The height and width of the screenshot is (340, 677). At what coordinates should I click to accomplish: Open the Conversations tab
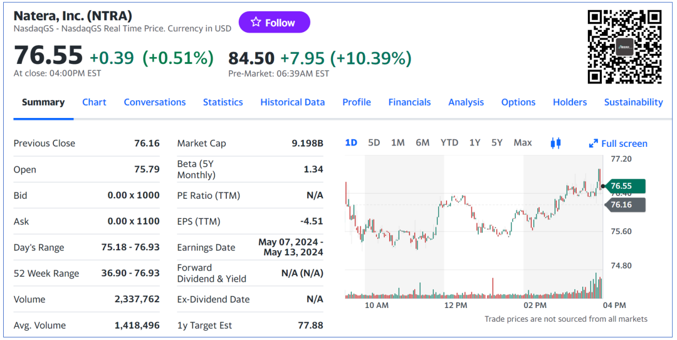[x=155, y=102]
